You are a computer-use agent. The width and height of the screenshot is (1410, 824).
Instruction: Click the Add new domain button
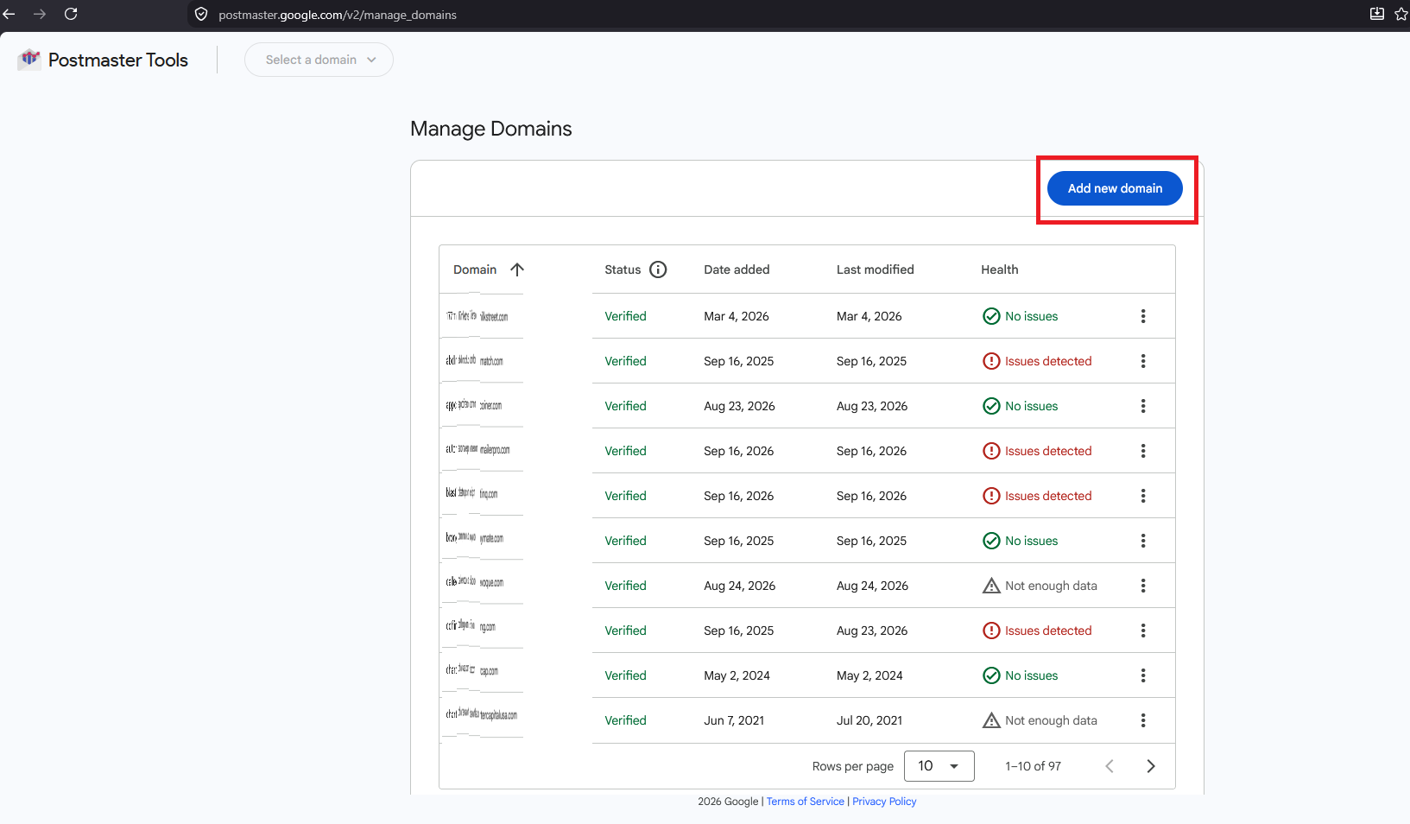[1115, 188]
